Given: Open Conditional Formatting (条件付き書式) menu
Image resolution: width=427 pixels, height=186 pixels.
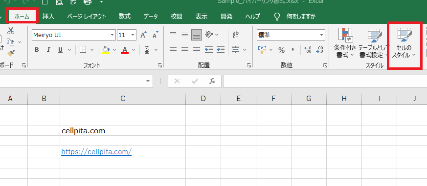Looking at the screenshot, I should (x=345, y=42).
